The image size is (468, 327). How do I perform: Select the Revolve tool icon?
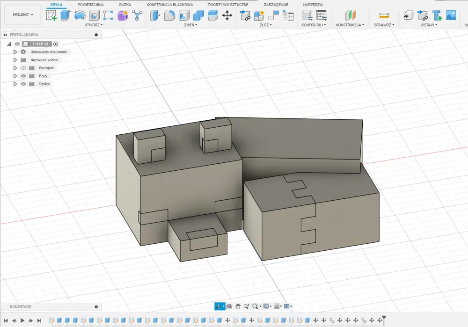(x=80, y=15)
